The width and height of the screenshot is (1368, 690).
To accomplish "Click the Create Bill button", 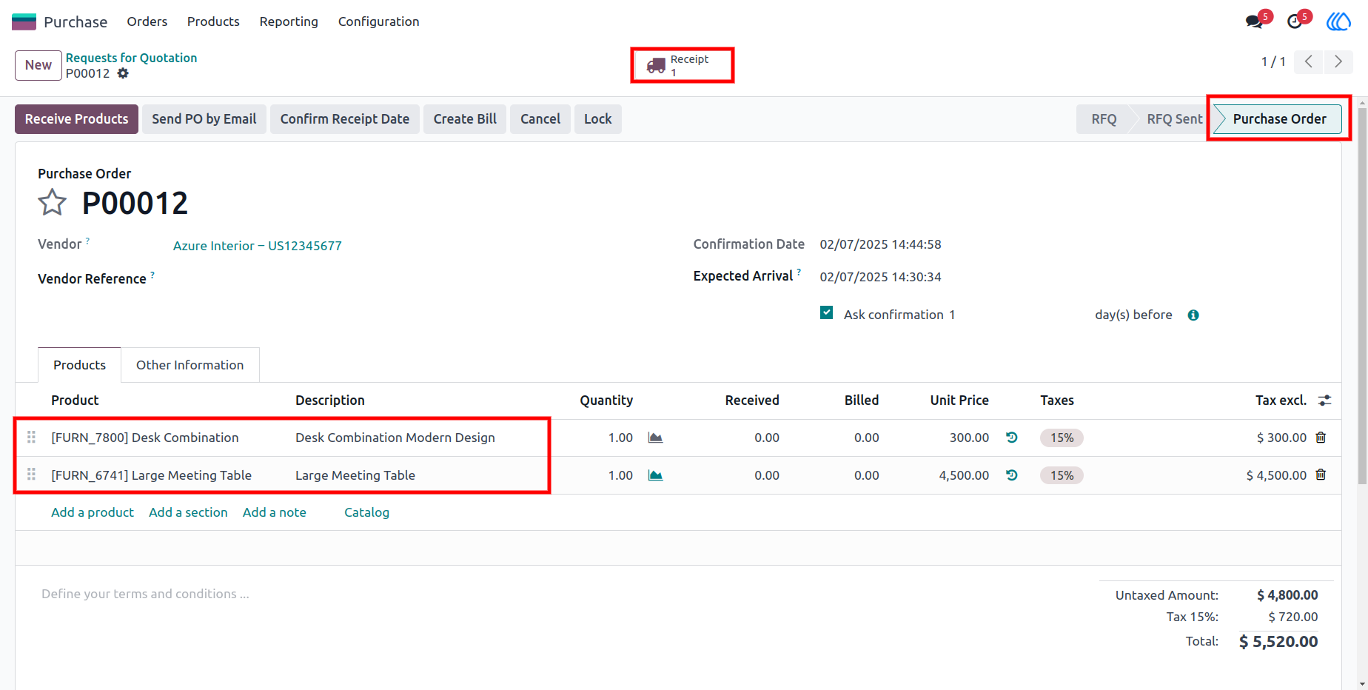I will [465, 119].
